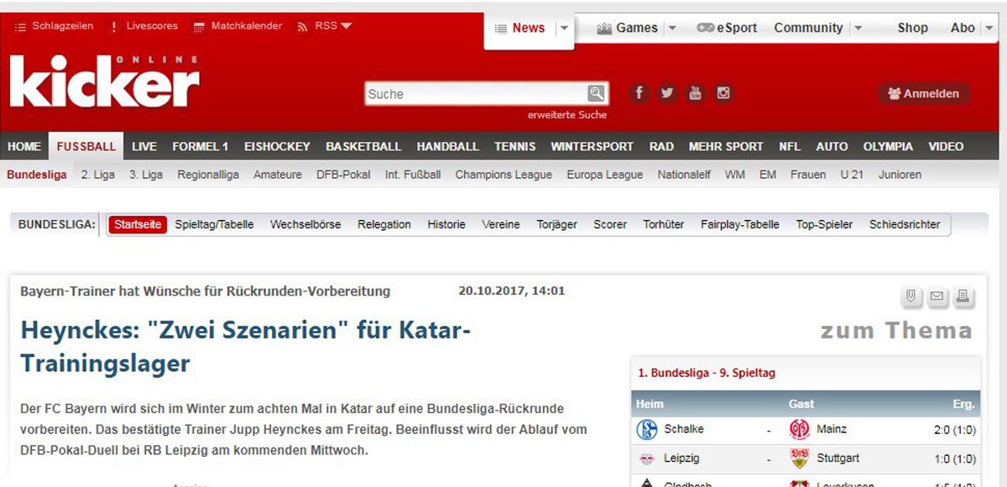Open the 2. Liga link
The width and height of the screenshot is (1007, 487).
click(98, 175)
